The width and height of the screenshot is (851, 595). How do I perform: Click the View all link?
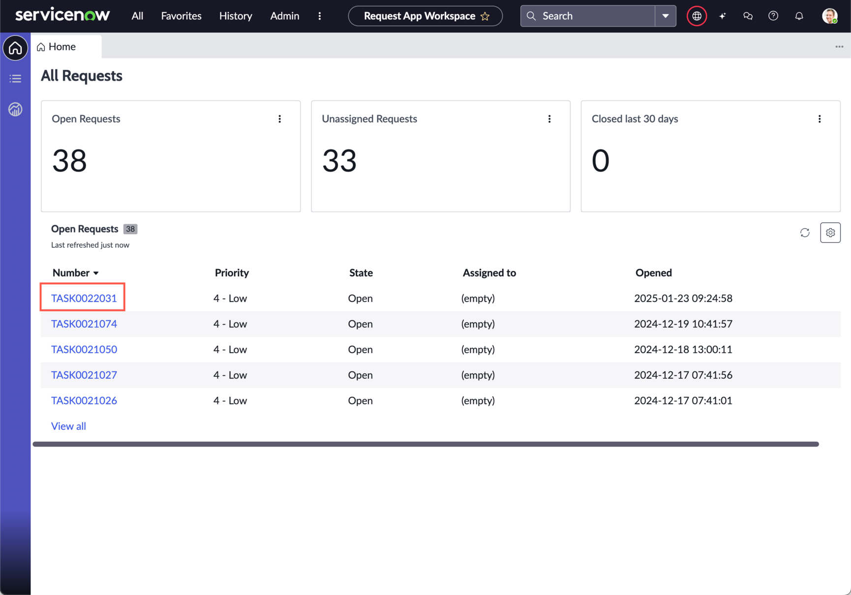coord(68,426)
